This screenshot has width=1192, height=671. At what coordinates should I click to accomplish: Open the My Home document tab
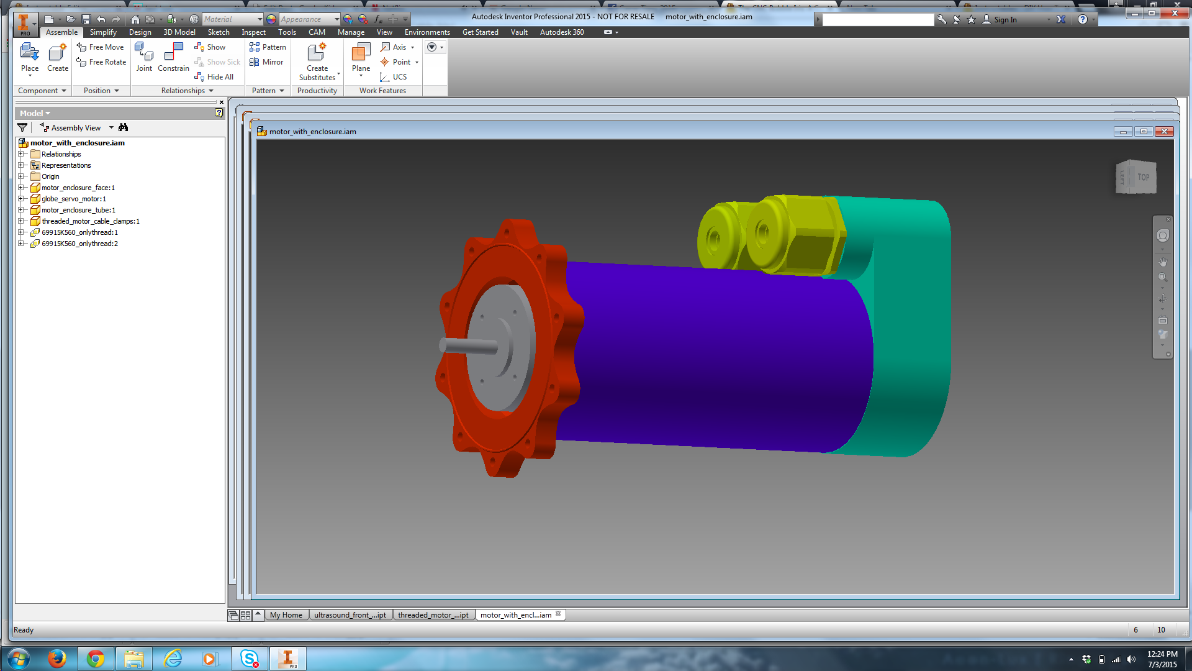click(286, 615)
